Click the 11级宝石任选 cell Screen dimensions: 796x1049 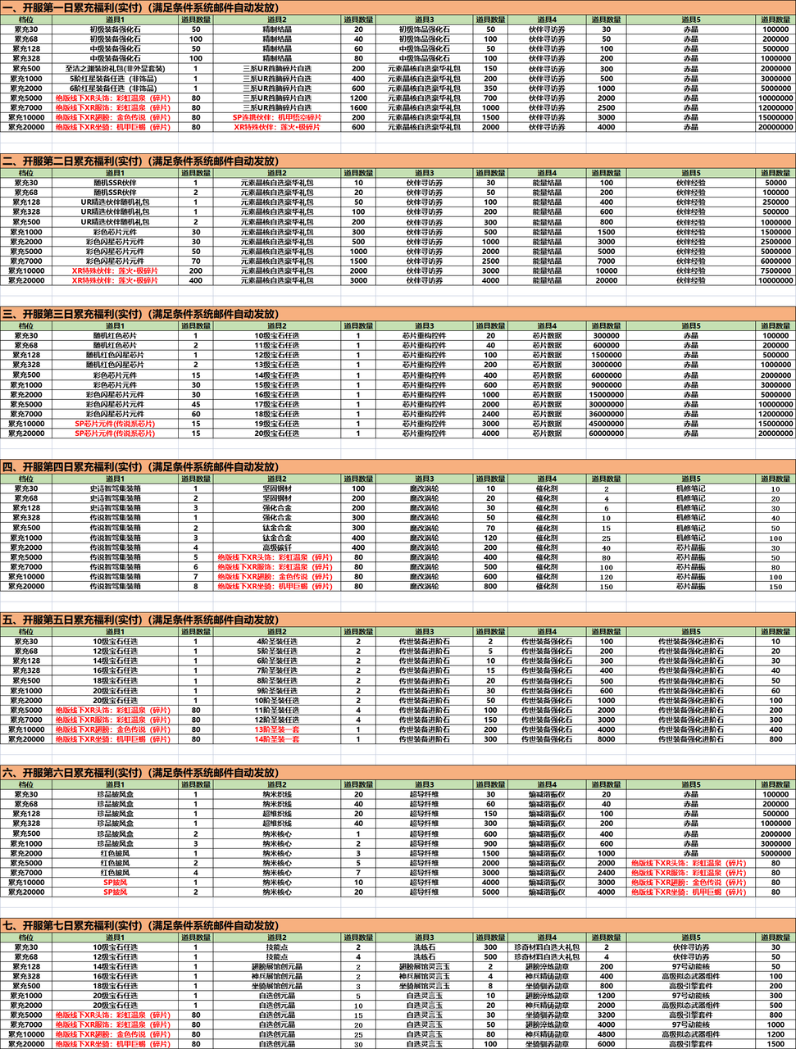[276, 345]
